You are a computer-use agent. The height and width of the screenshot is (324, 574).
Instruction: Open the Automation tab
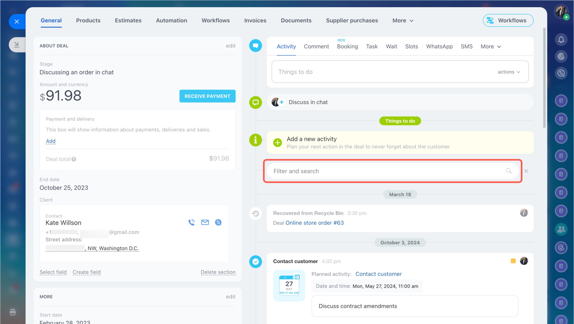(171, 21)
